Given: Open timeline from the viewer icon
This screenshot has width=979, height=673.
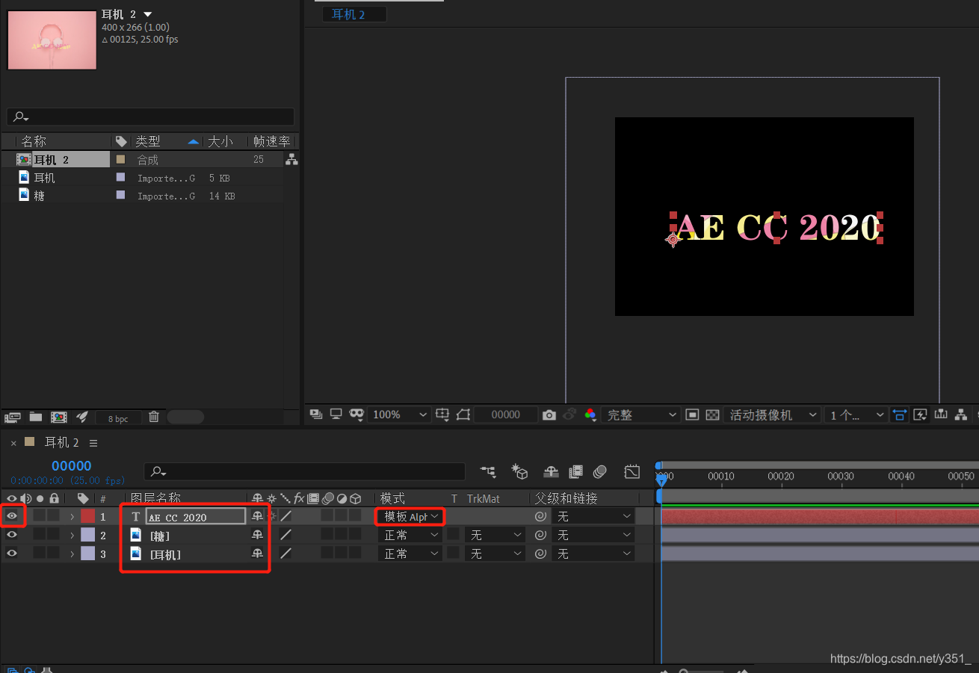Looking at the screenshot, I should tap(941, 415).
